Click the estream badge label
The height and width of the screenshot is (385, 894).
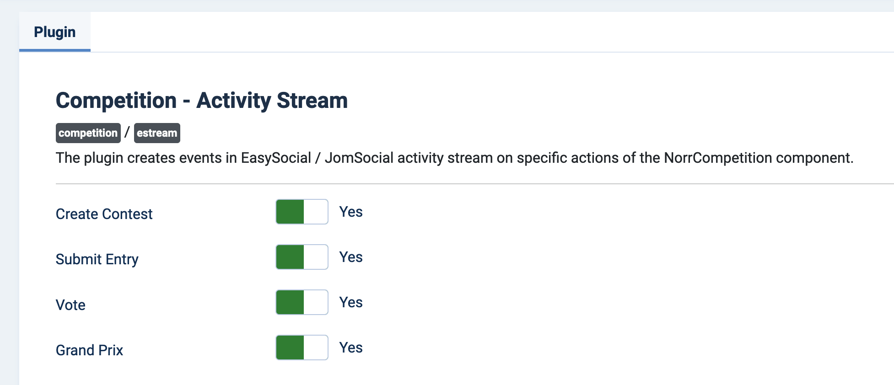pos(157,133)
